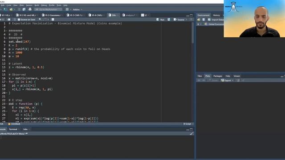Click the Source button in editor toolbar
Viewport: 285px width, 160px height.
pyautogui.click(x=179, y=20)
